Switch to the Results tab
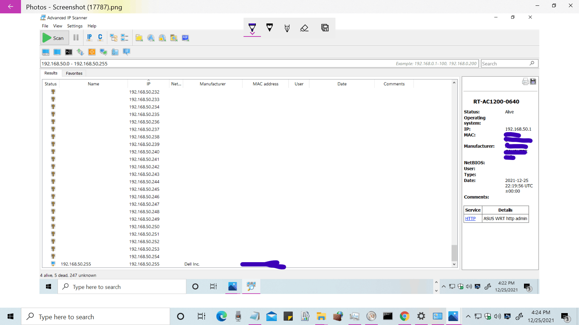The image size is (579, 325). tap(51, 73)
